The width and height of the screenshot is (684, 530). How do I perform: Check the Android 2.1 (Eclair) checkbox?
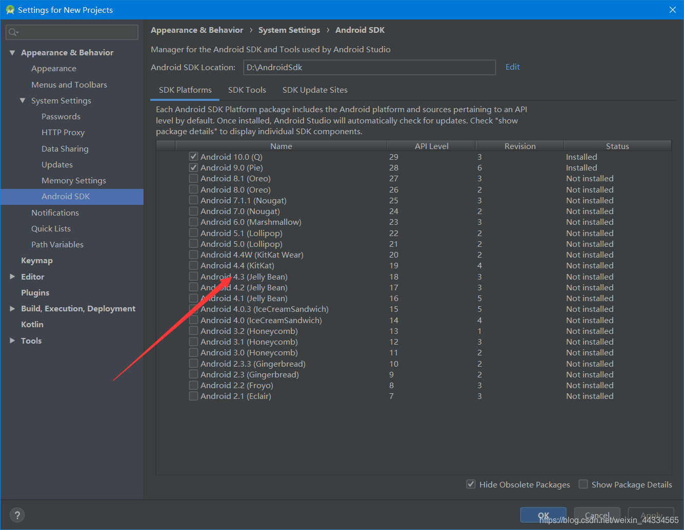click(193, 396)
